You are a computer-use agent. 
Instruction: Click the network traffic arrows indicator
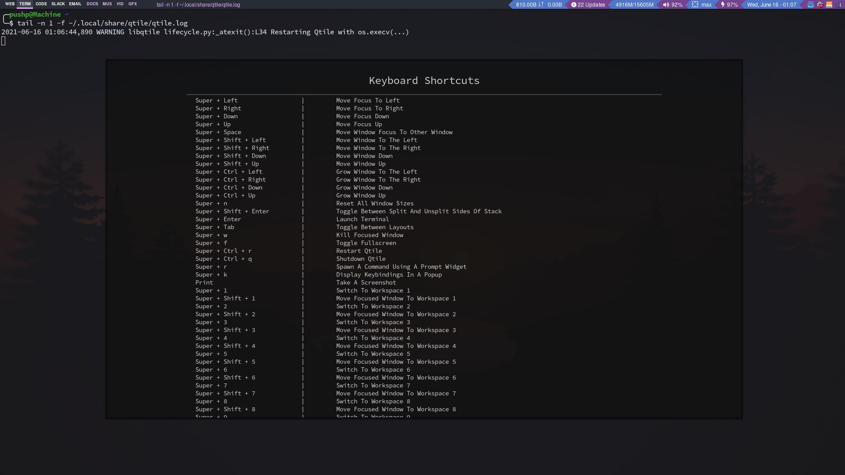540,5
